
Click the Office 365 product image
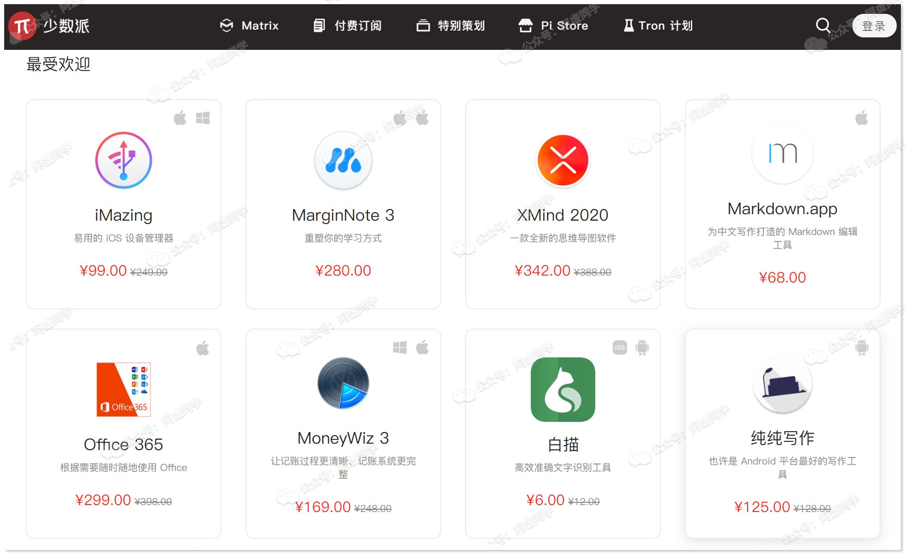click(124, 389)
